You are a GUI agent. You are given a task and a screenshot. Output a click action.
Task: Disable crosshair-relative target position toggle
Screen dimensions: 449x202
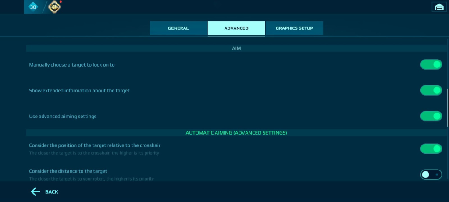431,149
